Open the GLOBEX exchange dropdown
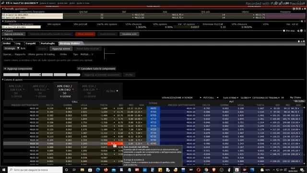The width and height of the screenshot is (307, 173). 246,98
